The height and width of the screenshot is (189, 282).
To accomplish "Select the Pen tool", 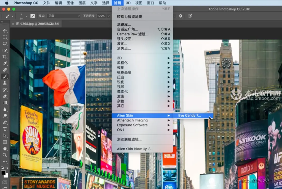I will (5, 122).
